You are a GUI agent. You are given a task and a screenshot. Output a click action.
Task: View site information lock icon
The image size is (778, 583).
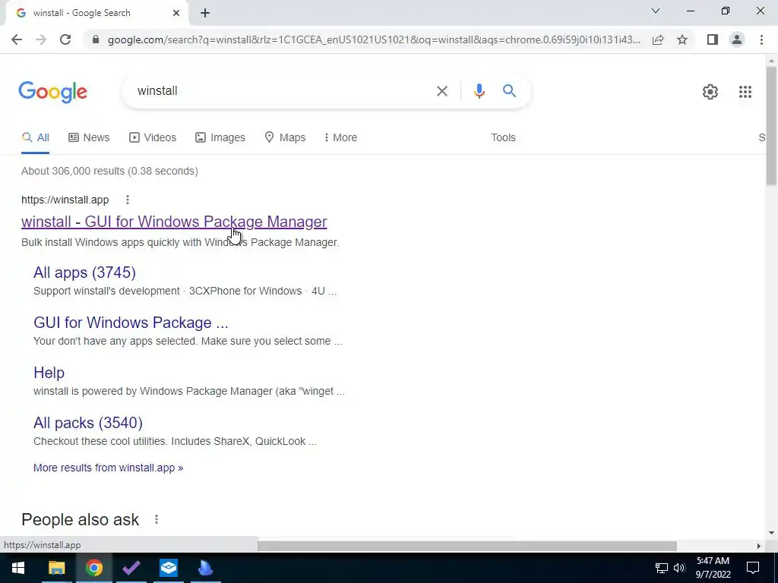click(x=96, y=39)
